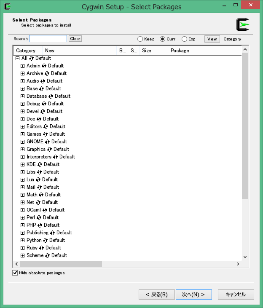Select the Exp radio button
The height and width of the screenshot is (308, 263).
pos(184,39)
